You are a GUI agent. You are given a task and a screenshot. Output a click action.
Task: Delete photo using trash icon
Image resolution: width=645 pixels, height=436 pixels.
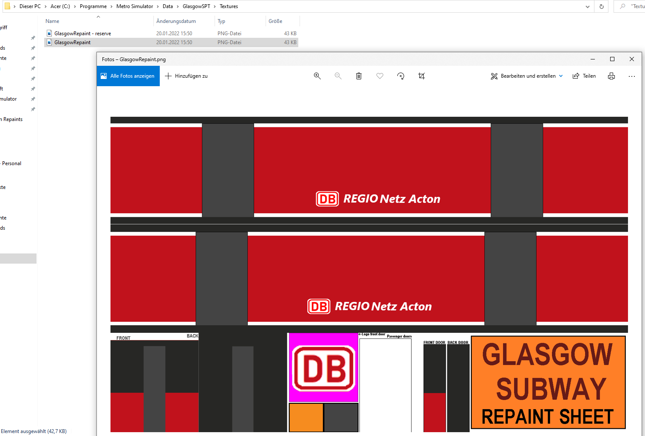point(359,76)
